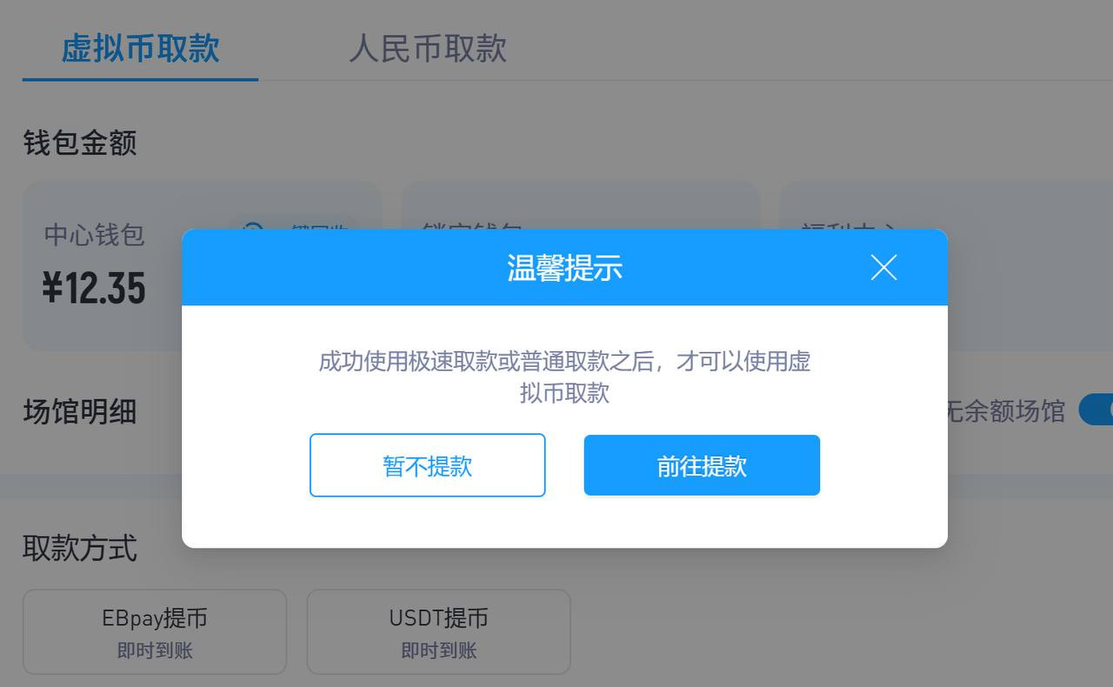The width and height of the screenshot is (1113, 687).
Task: Choose the USDT提币 withdrawal method
Action: pyautogui.click(x=438, y=632)
